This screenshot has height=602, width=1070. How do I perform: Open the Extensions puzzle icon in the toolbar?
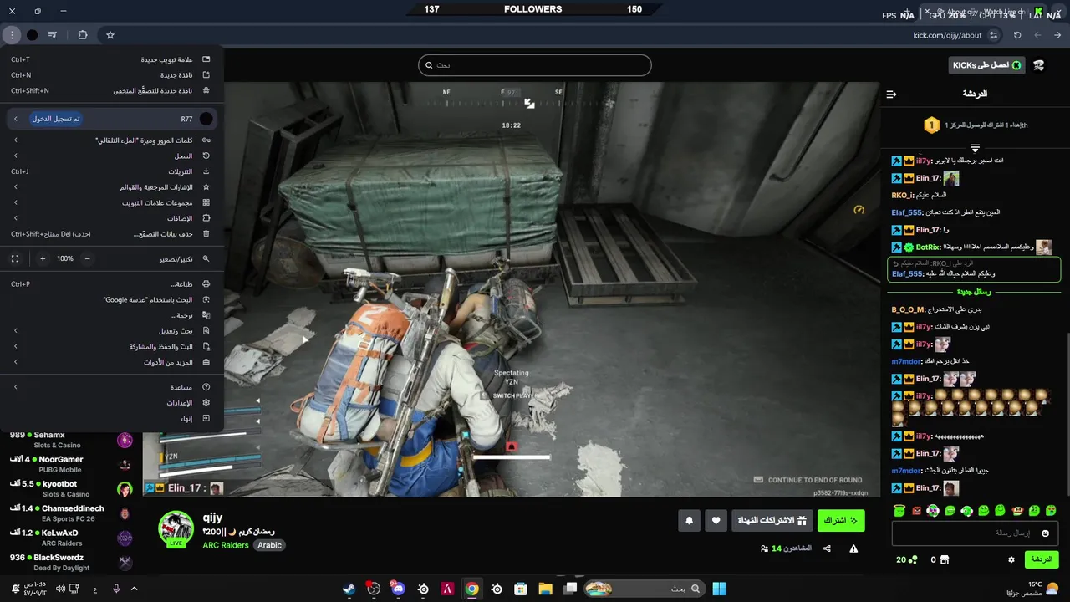click(x=83, y=35)
